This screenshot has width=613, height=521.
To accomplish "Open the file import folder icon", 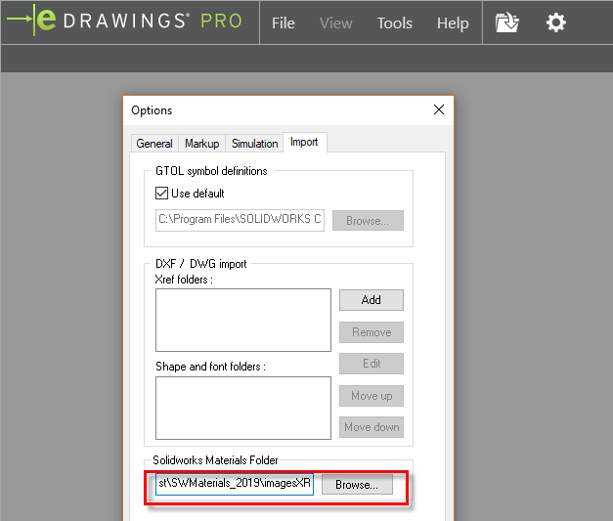I will [x=507, y=22].
